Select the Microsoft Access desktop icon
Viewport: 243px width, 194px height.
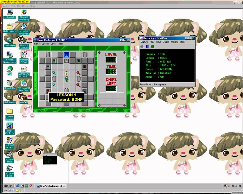10,143
